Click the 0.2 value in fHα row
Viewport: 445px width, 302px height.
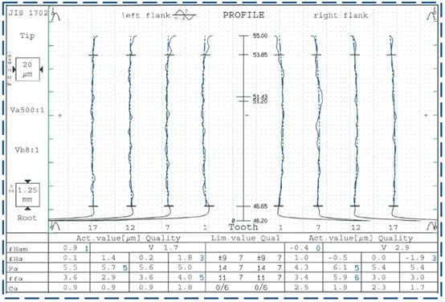146,258
